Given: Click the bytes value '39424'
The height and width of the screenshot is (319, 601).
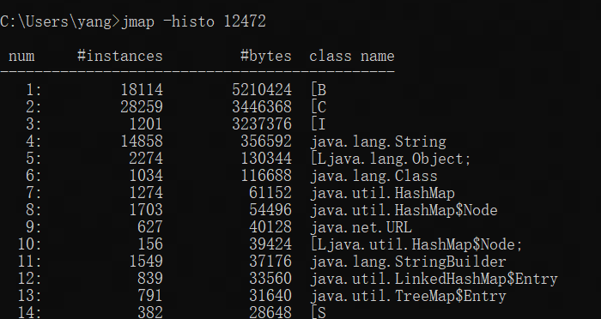Looking at the screenshot, I should pos(270,244).
